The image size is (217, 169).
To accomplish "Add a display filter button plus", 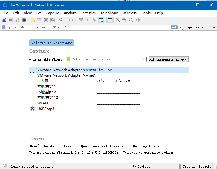I will coord(214,27).
